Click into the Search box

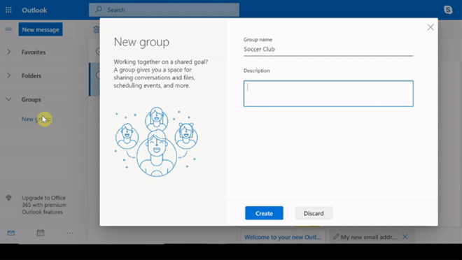tap(164, 10)
